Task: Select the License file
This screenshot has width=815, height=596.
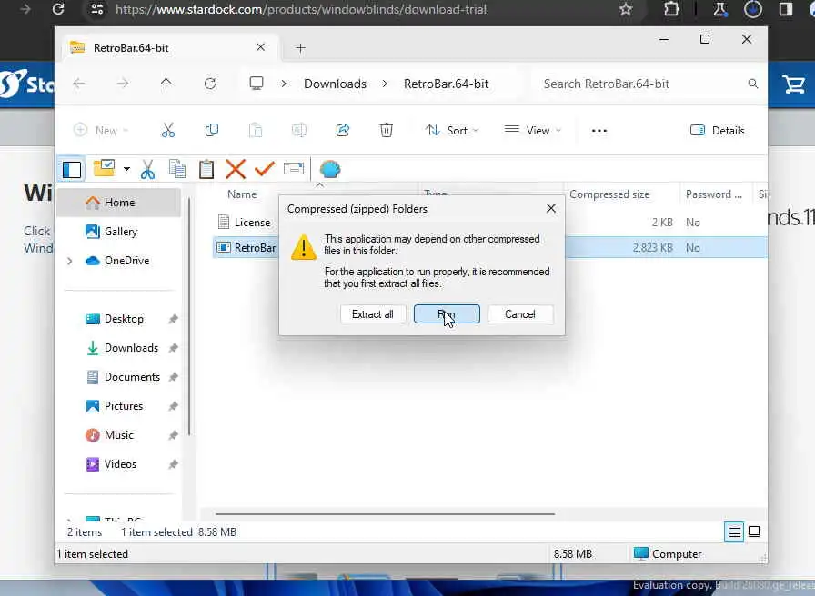Action: click(x=245, y=223)
